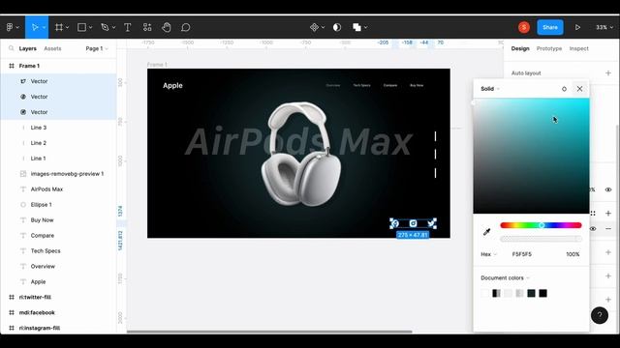The image size is (620, 348).
Task: Switch to the Prototype tab
Action: 549,48
